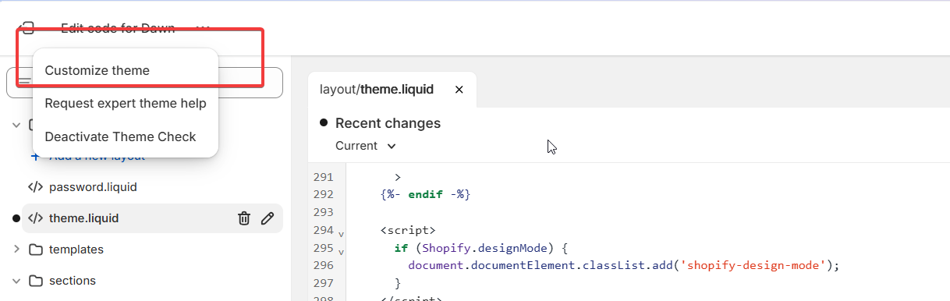Screen dimensions: 950x301
Task: Choose Request expert theme help
Action: coord(125,103)
